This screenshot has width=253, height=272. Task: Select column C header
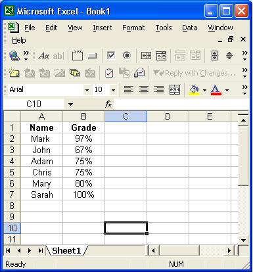click(x=126, y=116)
